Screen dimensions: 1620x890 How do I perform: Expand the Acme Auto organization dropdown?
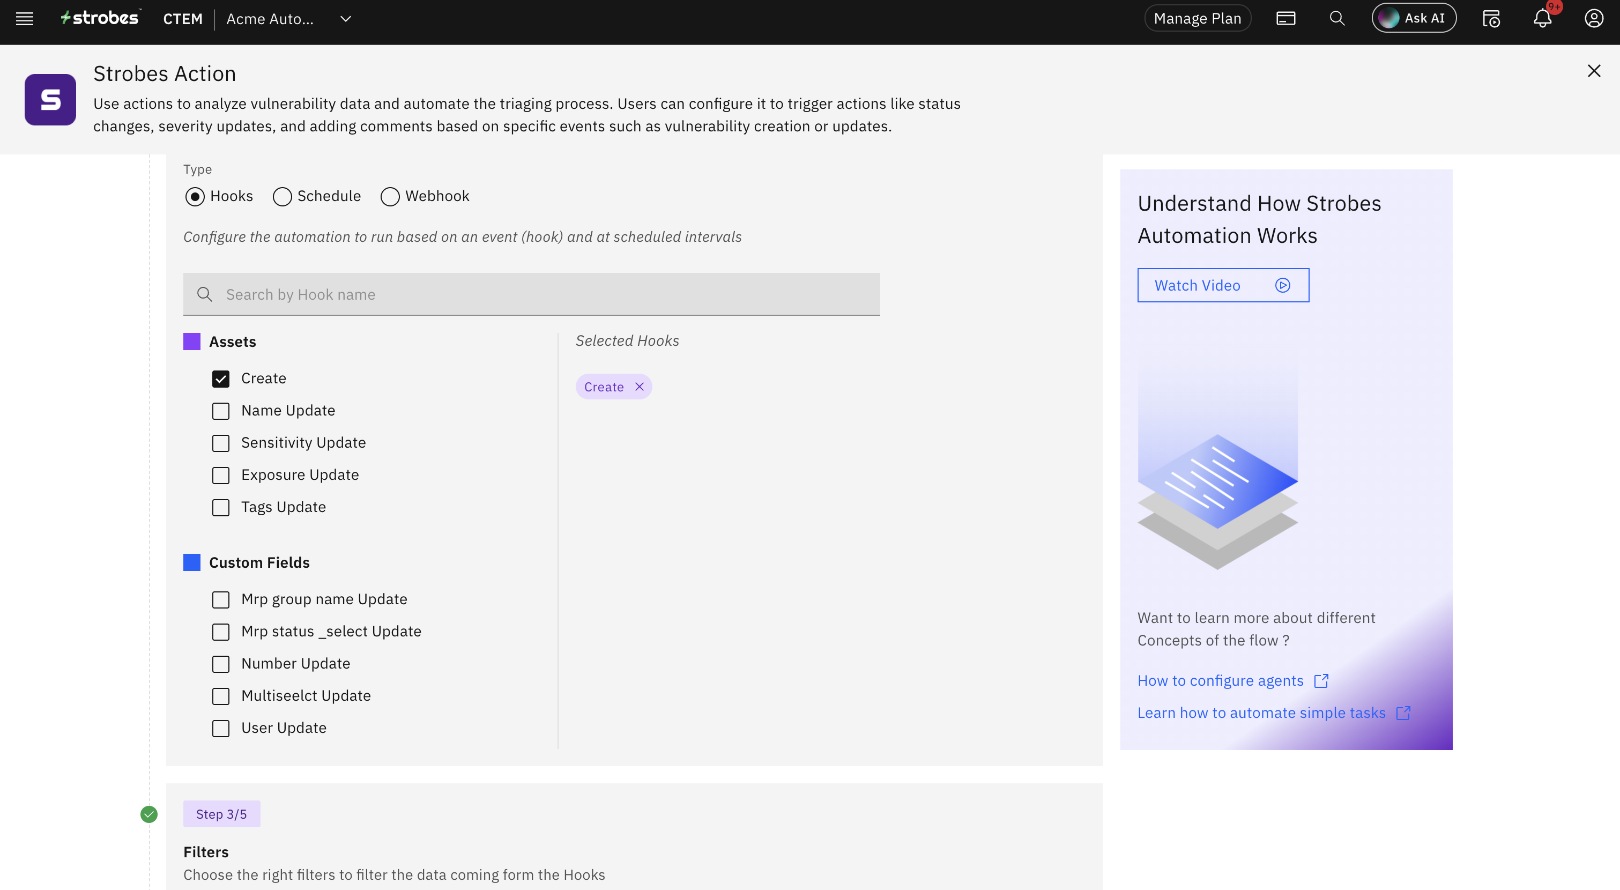[x=345, y=19]
